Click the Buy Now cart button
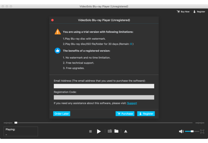This screenshot has width=208, height=143. coord(183,12)
